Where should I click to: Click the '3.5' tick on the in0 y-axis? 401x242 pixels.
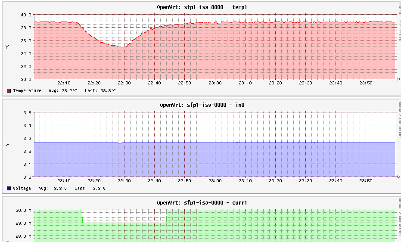[28, 112]
